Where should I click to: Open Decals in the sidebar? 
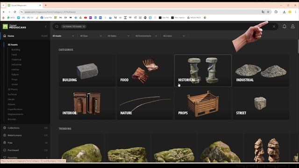coord(11,99)
